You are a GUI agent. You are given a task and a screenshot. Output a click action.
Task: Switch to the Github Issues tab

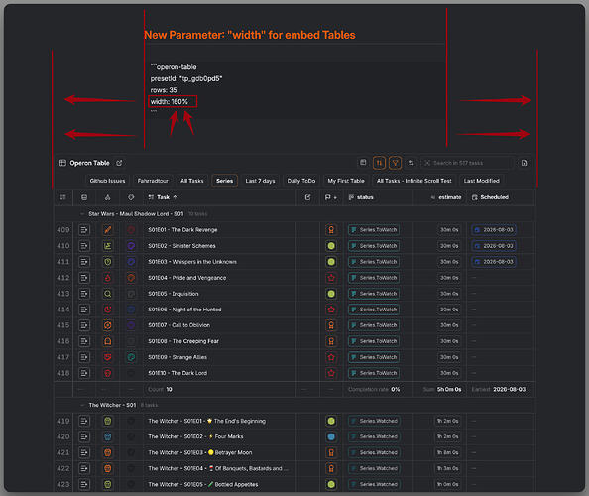[107, 181]
